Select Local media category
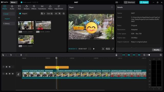Image resolution: width=164 pixels, height=92 pixels. pyautogui.click(x=9, y=14)
